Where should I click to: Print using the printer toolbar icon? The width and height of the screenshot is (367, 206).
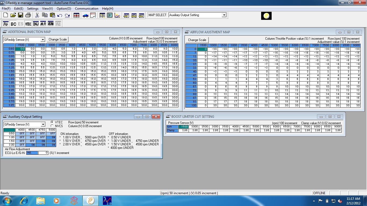28,15
